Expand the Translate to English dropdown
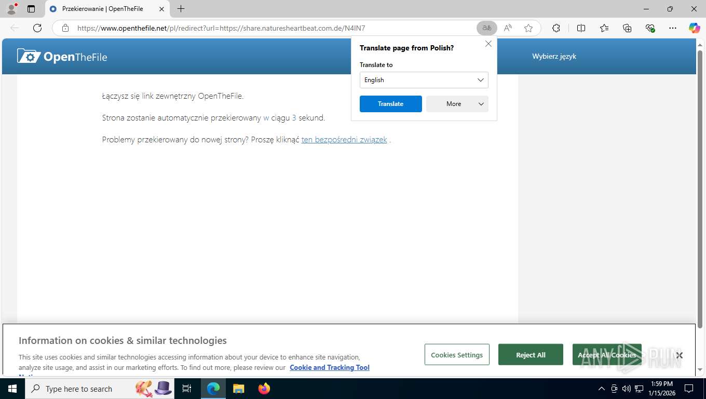Image resolution: width=706 pixels, height=399 pixels. click(x=424, y=80)
